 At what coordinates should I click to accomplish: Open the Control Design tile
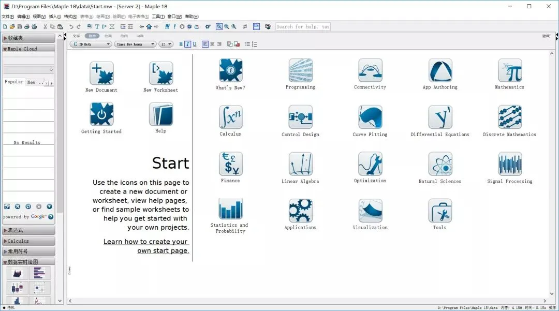pos(301,117)
